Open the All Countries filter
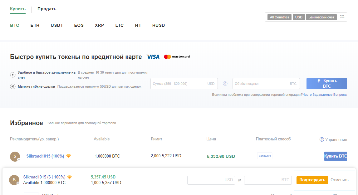 click(x=279, y=17)
